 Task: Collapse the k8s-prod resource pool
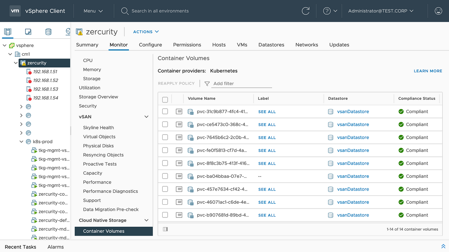click(21, 142)
